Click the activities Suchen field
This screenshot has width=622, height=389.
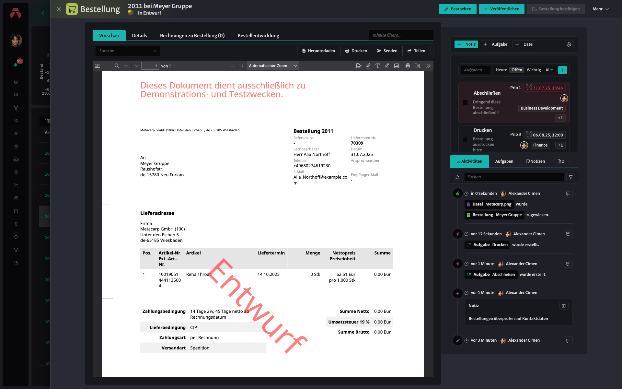pyautogui.click(x=514, y=177)
